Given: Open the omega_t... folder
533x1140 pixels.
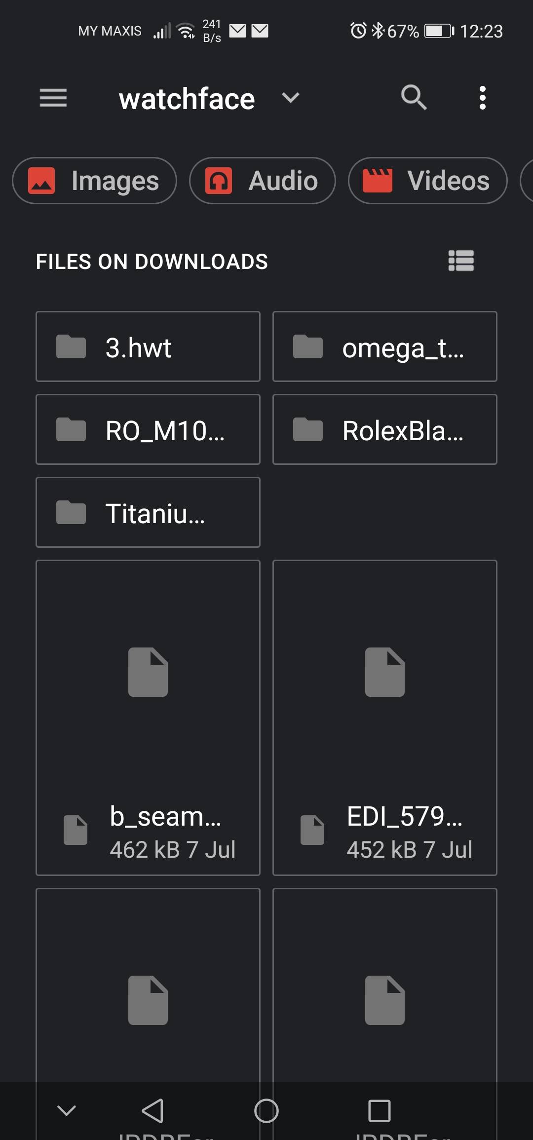Looking at the screenshot, I should coord(384,346).
